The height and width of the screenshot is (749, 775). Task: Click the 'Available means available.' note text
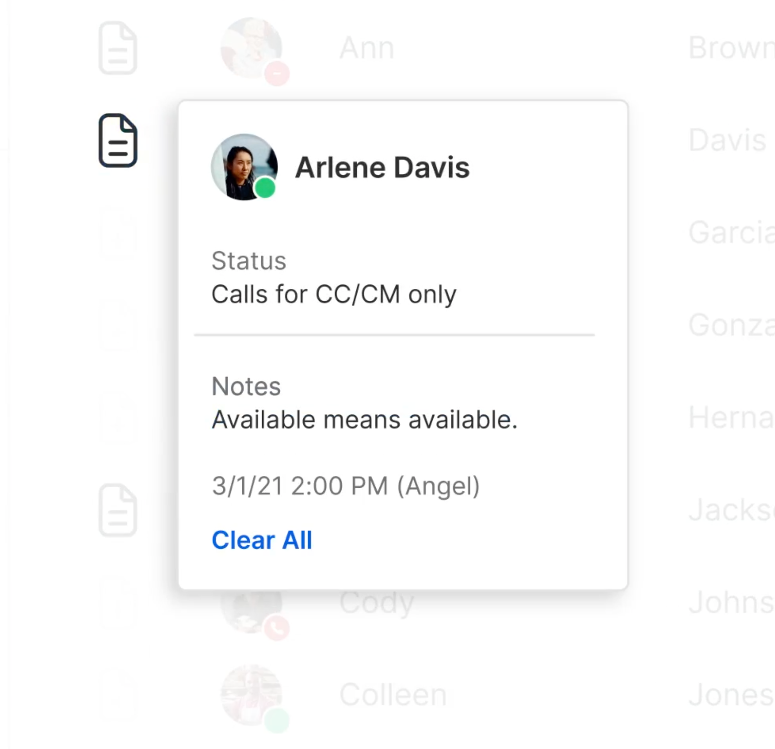(x=364, y=419)
